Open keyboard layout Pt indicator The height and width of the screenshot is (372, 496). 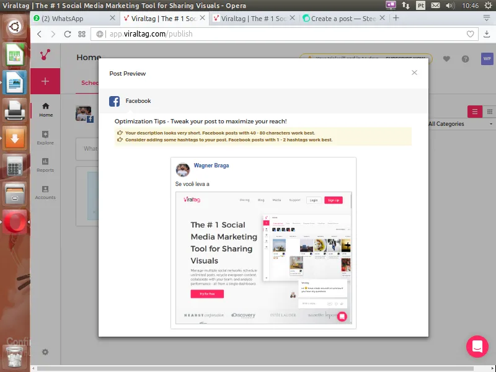tap(420, 6)
